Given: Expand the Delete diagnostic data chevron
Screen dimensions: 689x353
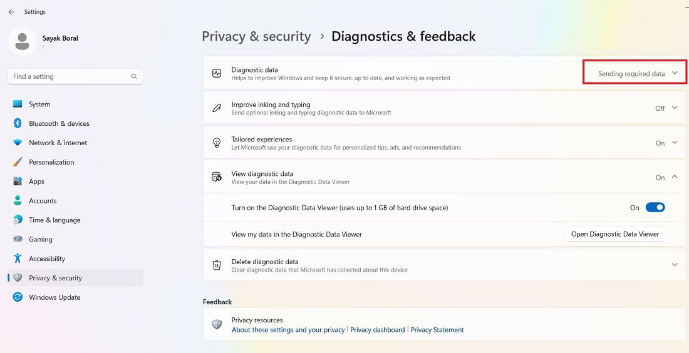Looking at the screenshot, I should click(675, 265).
